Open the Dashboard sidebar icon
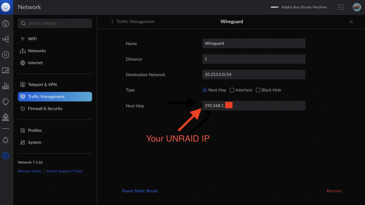This screenshot has width=365, height=205. 5,23
